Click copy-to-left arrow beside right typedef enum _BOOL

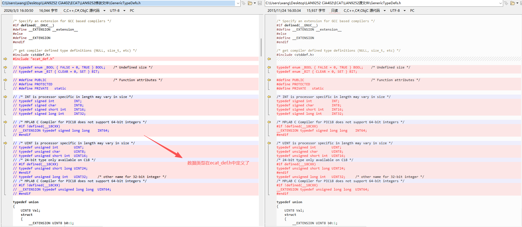pyautogui.click(x=269, y=67)
